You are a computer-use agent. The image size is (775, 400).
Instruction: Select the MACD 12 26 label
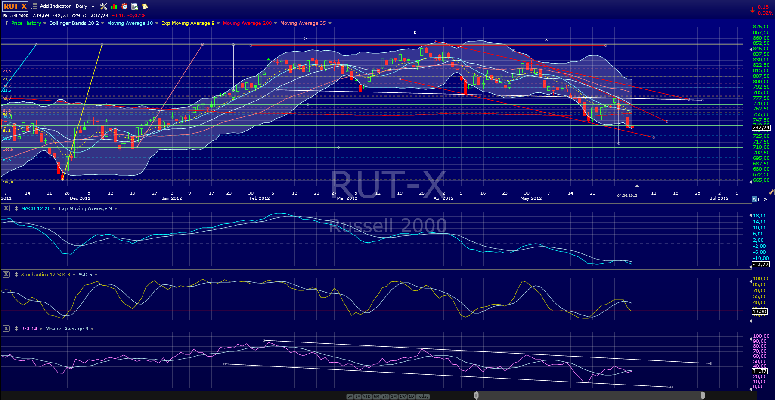pyautogui.click(x=36, y=208)
